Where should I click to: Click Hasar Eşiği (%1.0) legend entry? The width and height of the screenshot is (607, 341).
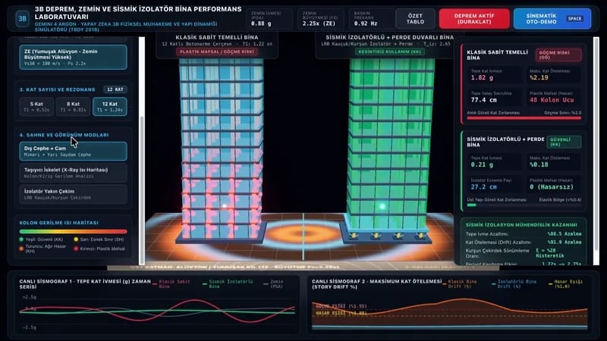click(565, 284)
